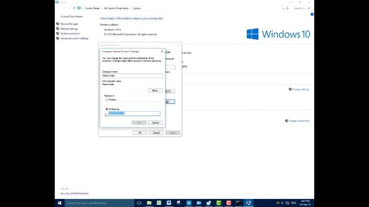The height and width of the screenshot is (207, 369).
Task: Open Advanced system settings link
Action: tap(74, 39)
